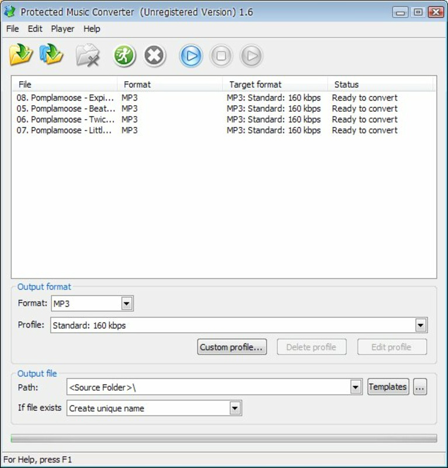Screen dimensions: 448x468
Task: Open the Edit menu
Action: [x=35, y=29]
